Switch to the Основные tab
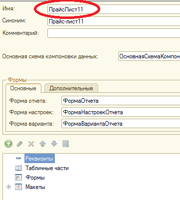Screen dimensions: 180x200 (x=23, y=88)
